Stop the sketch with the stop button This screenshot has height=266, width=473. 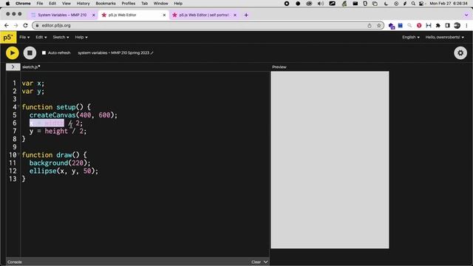30,53
